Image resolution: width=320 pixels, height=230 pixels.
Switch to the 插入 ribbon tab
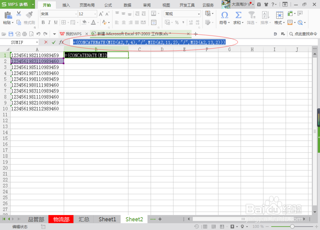(66, 5)
